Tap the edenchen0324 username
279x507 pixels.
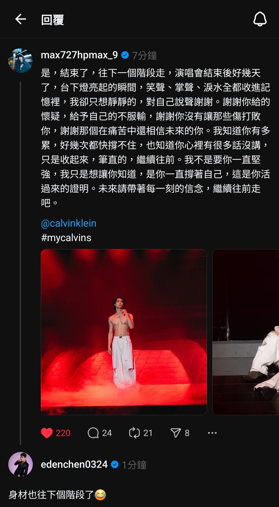74,464
